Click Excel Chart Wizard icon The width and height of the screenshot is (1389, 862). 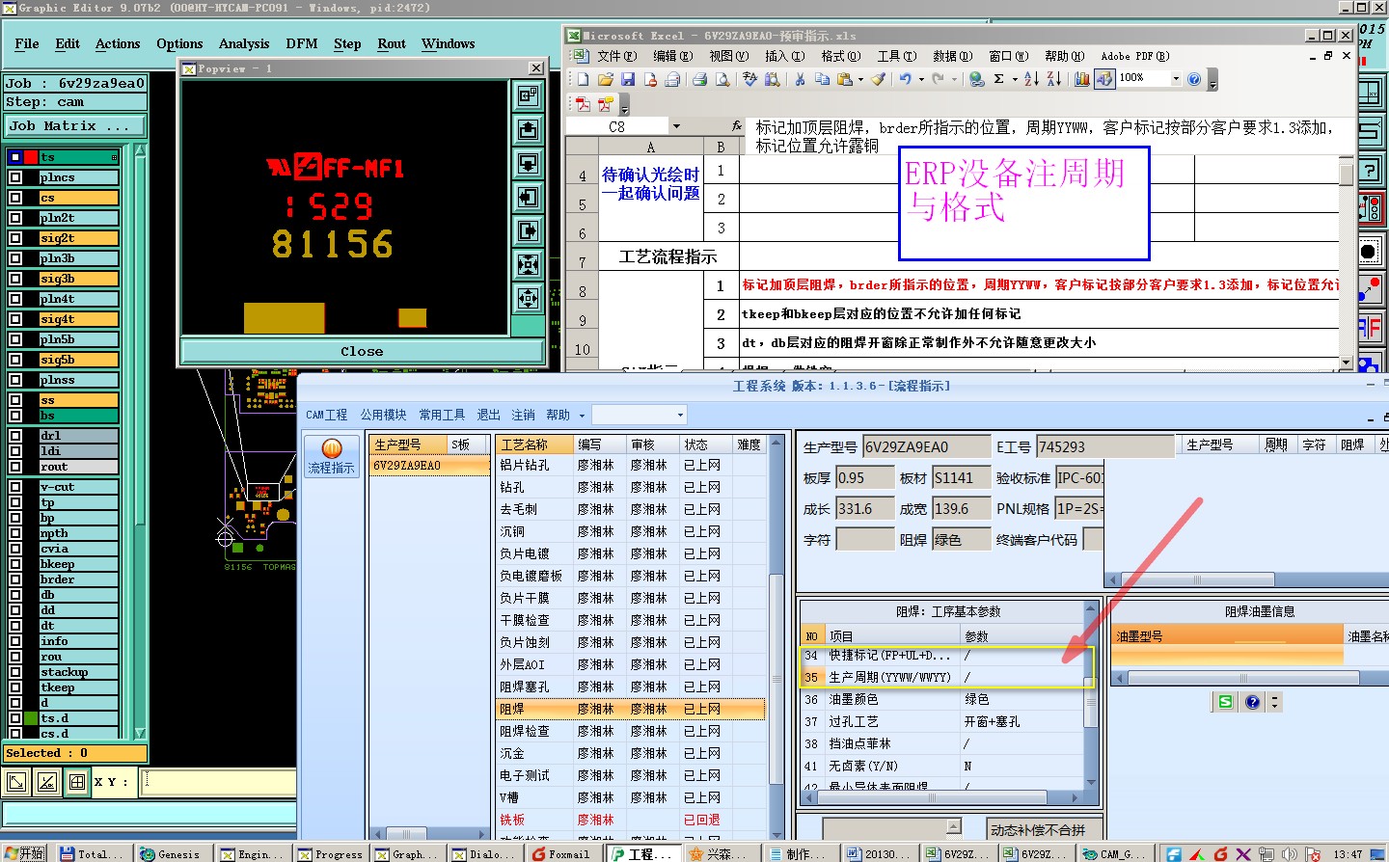click(1081, 79)
